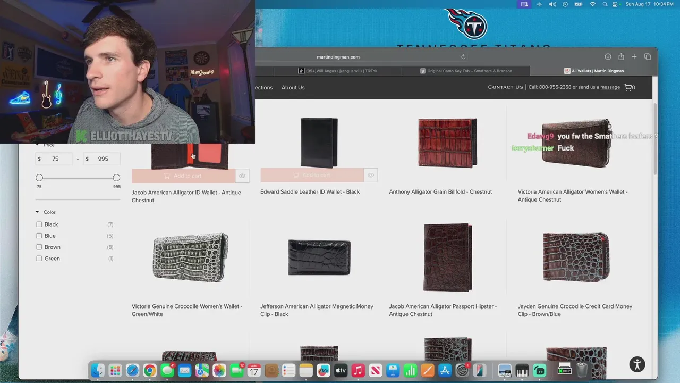This screenshot has width=680, height=383.
Task: Click the maximum price input field 995
Action: click(101, 159)
